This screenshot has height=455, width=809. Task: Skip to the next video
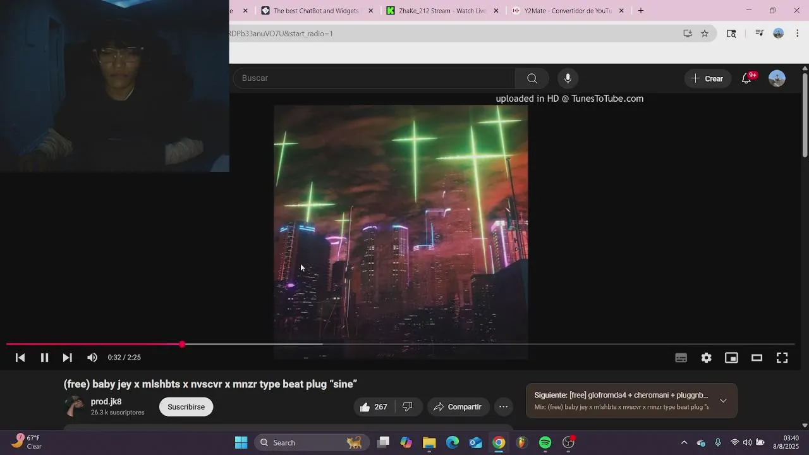68,358
